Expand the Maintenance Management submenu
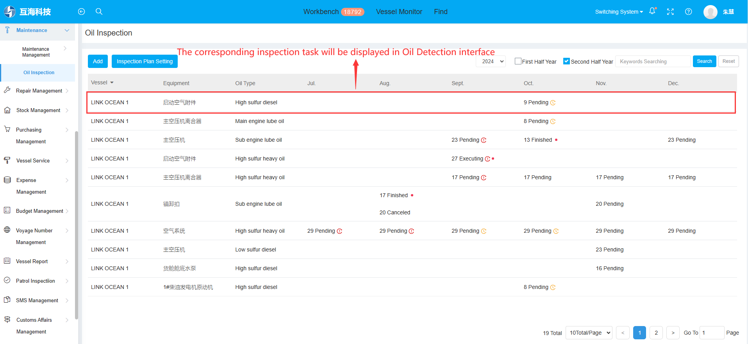The image size is (748, 344). (x=65, y=48)
